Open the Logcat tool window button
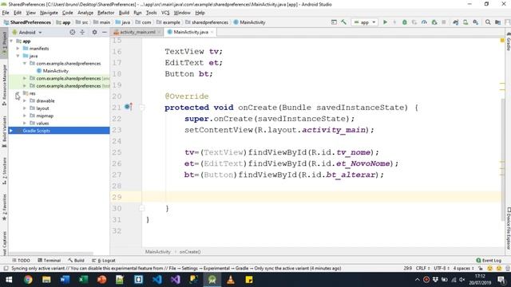 click(104, 261)
